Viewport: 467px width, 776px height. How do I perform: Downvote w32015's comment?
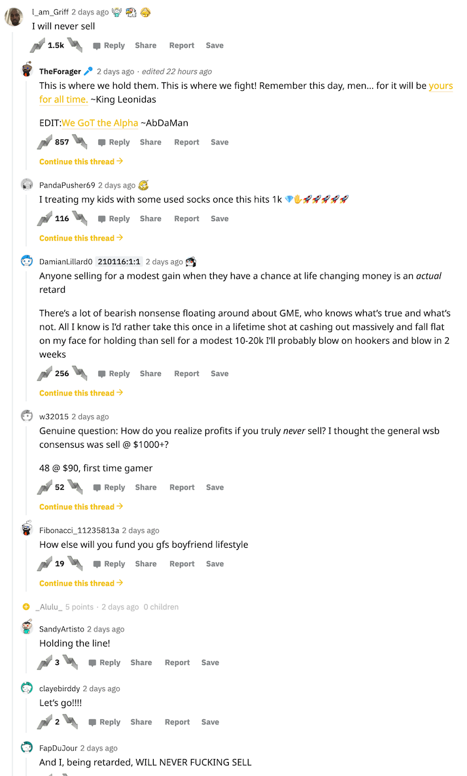coord(75,487)
